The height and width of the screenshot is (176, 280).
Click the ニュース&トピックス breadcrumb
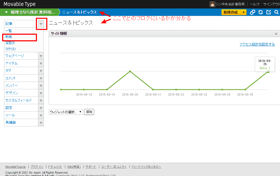pyautogui.click(x=79, y=12)
